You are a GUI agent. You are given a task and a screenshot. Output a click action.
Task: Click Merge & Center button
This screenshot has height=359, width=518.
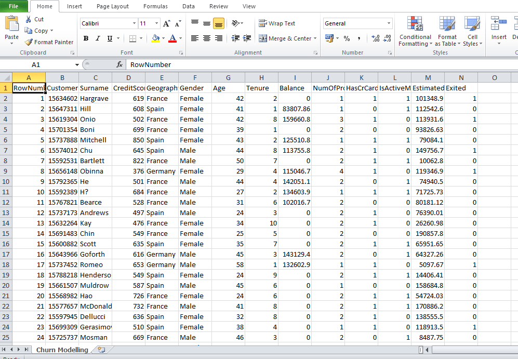[x=285, y=38]
